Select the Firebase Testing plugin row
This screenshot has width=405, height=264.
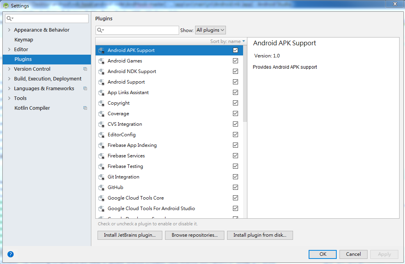[169, 166]
